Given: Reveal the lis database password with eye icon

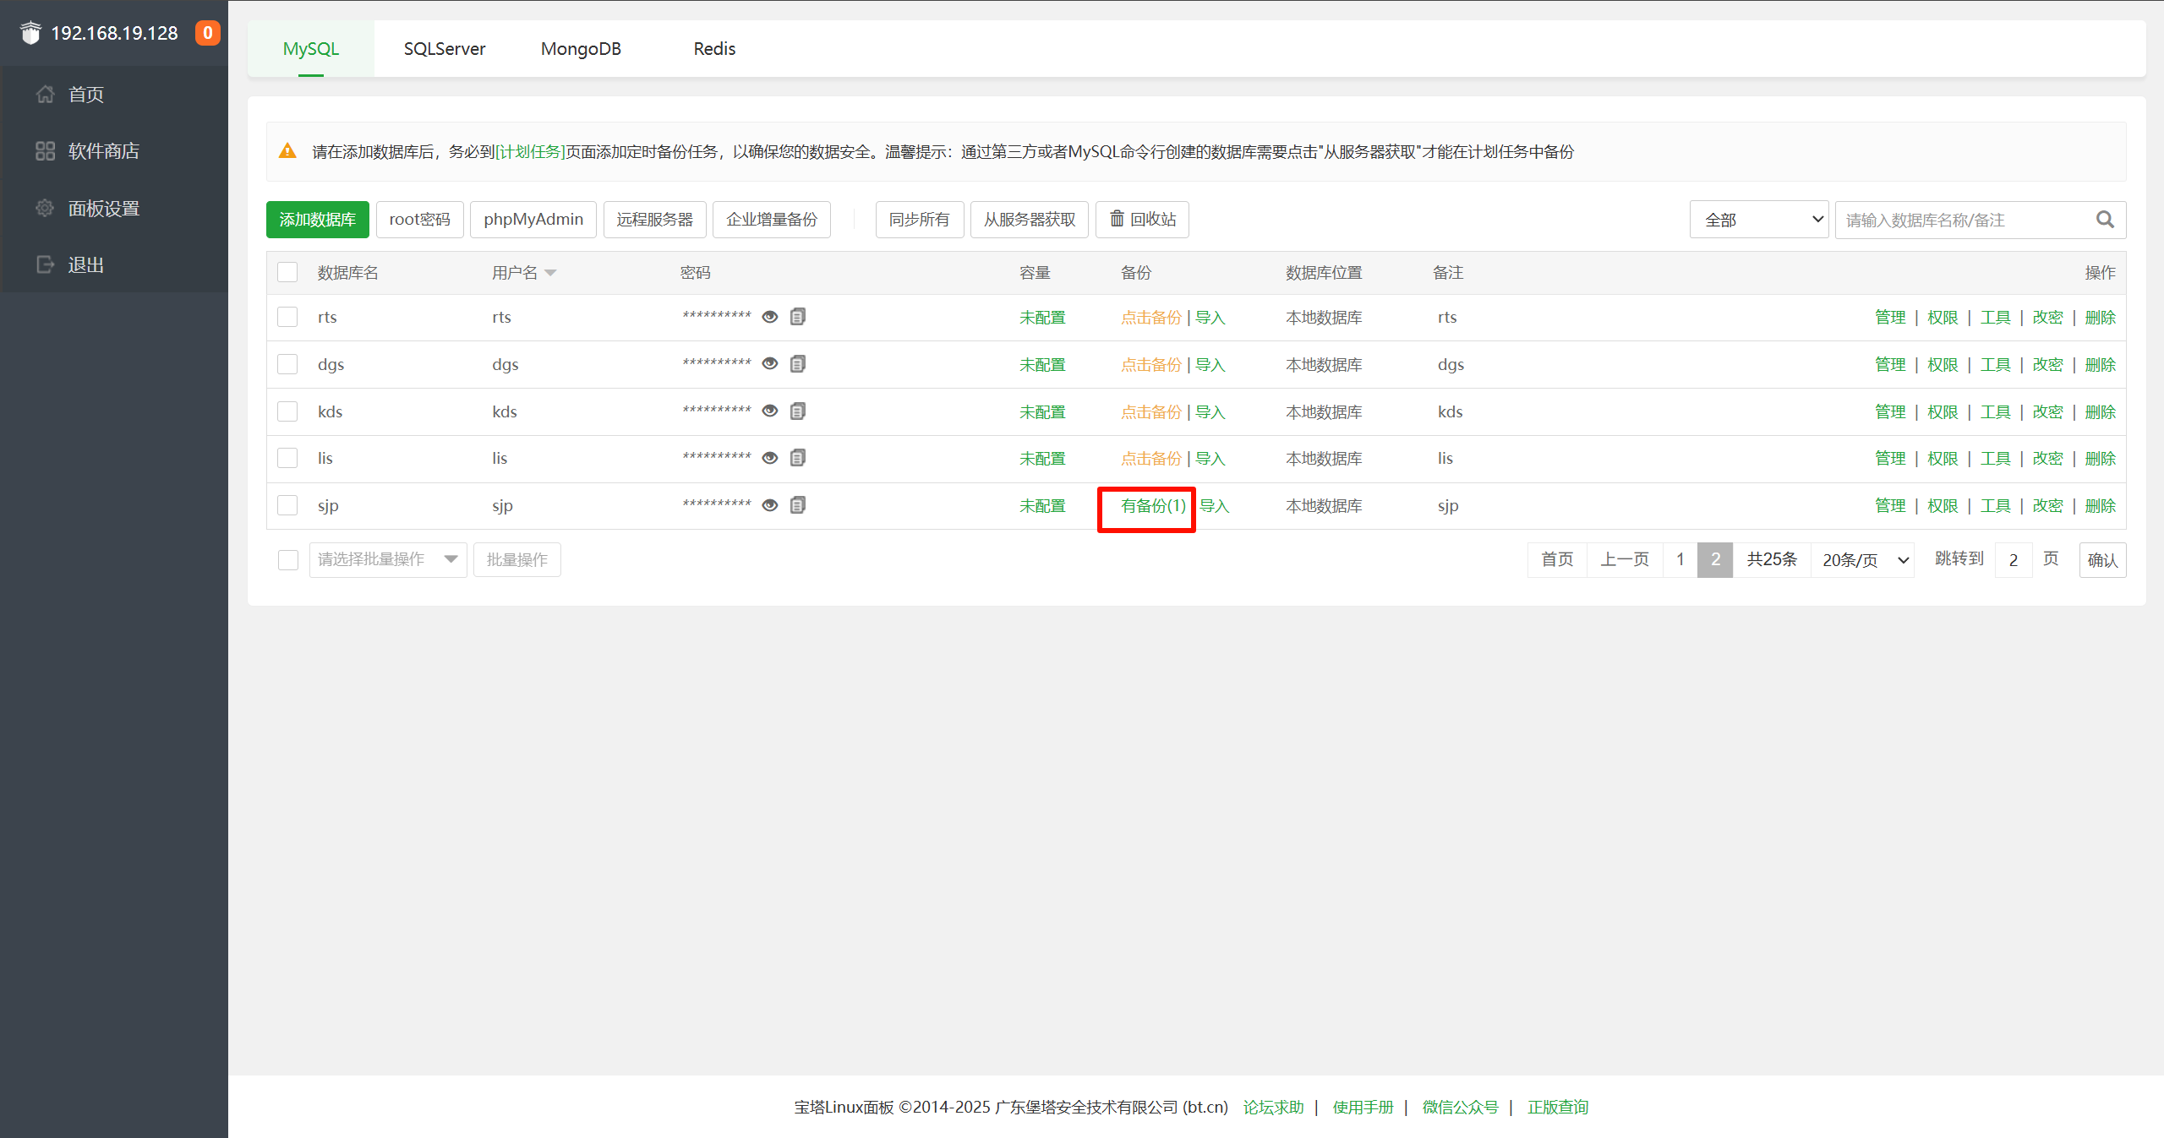Looking at the screenshot, I should tap(769, 458).
